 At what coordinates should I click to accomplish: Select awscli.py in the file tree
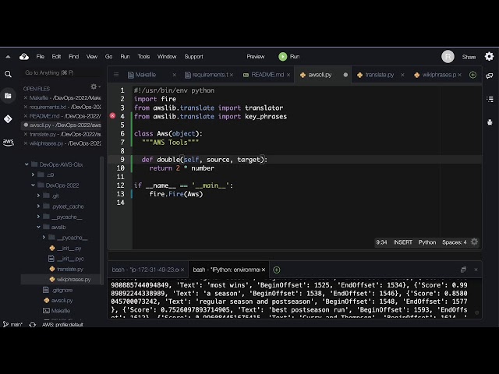(x=62, y=300)
